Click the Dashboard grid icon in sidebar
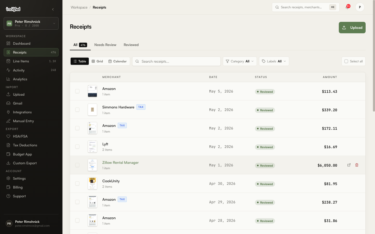Image resolution: width=375 pixels, height=234 pixels. tap(8, 43)
